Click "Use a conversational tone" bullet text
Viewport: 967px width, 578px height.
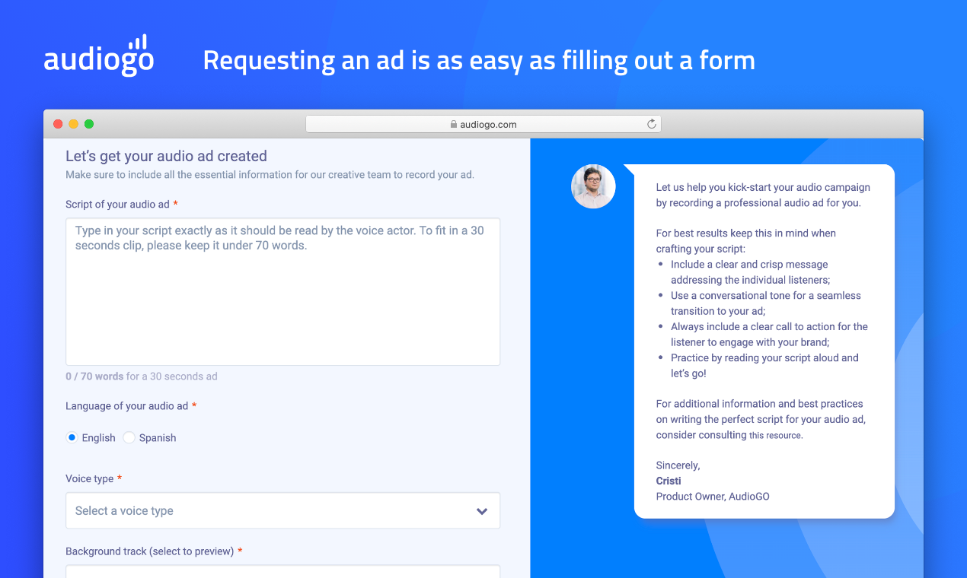(x=766, y=303)
